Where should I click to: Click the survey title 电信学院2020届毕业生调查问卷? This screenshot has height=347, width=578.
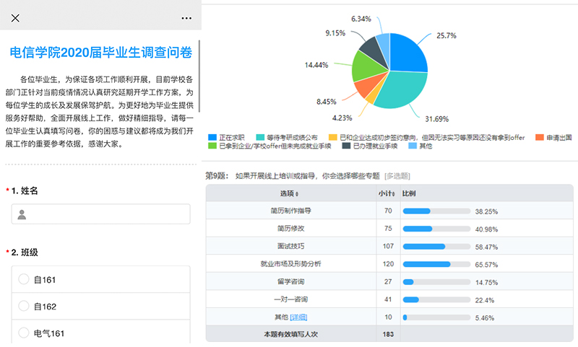tap(100, 52)
